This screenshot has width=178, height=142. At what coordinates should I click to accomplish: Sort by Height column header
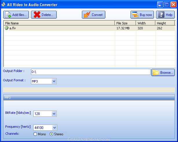165,23
